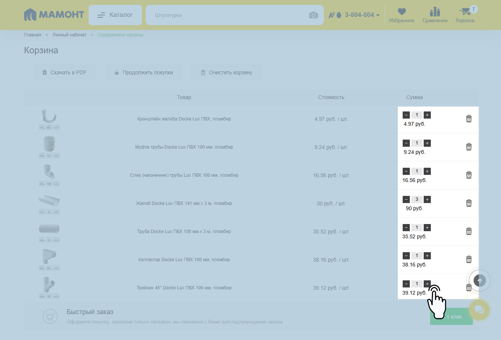Decrease the Слив (наконечник) quantity

[406, 172]
